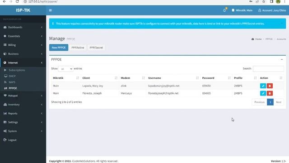
Task: Open the browser three-dot menu
Action: [284, 1]
